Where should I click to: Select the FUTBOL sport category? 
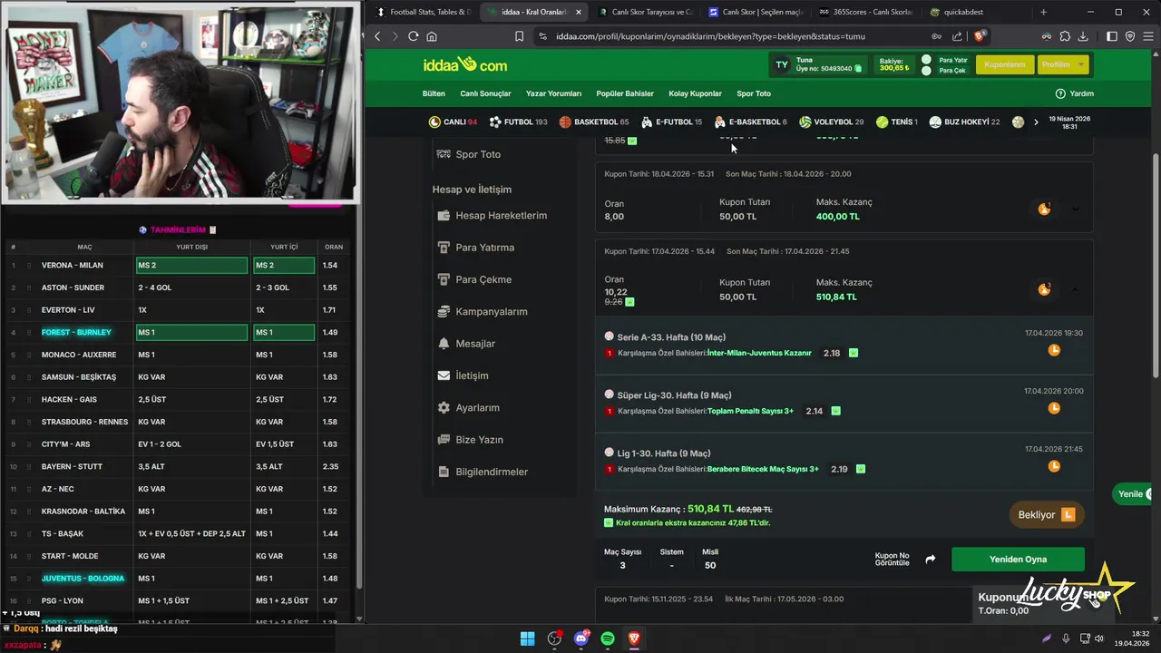coord(518,122)
